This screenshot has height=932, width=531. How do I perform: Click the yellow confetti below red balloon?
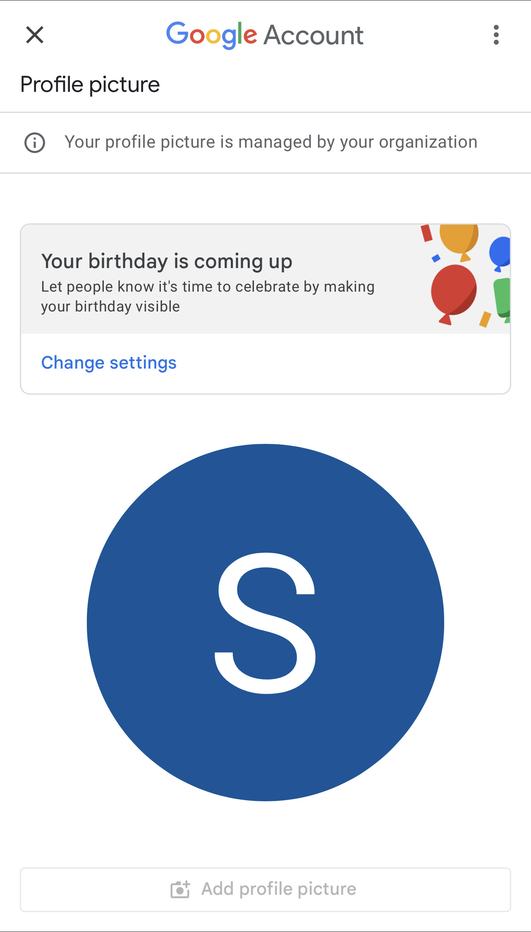(x=485, y=319)
